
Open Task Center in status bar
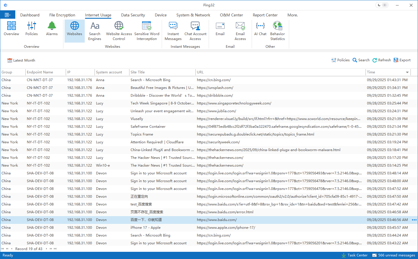355,255
